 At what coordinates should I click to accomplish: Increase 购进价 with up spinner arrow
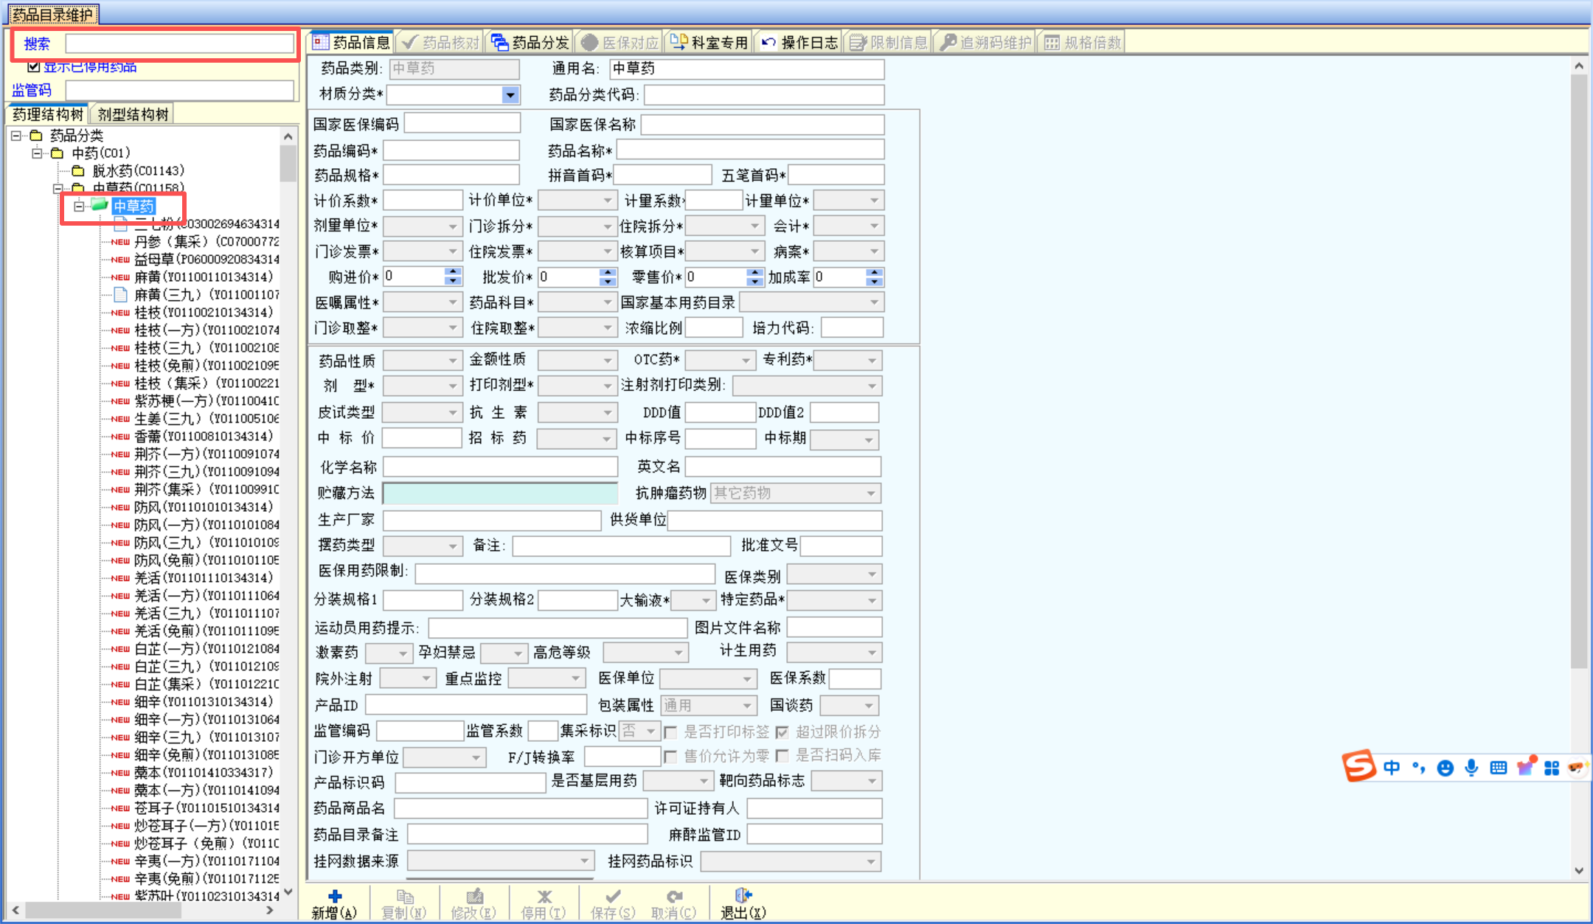click(454, 272)
